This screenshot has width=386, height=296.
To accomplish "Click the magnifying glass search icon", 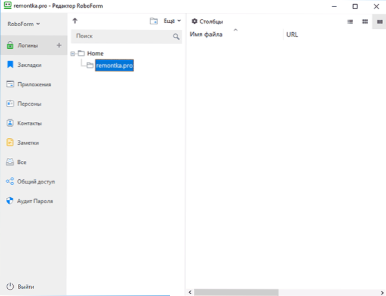I will [x=176, y=37].
